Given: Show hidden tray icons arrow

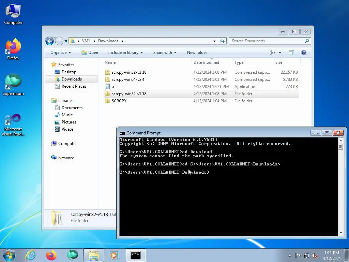Looking at the screenshot, I should 290,256.
